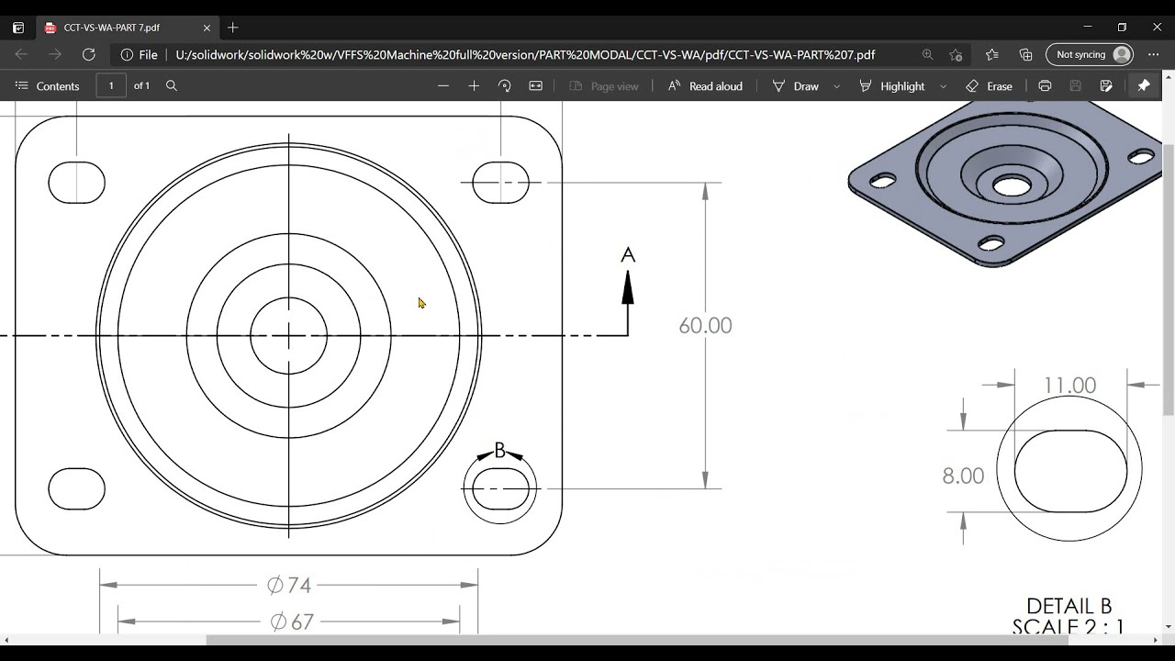
Task: Click the Ø74 dimension label
Action: (x=289, y=585)
